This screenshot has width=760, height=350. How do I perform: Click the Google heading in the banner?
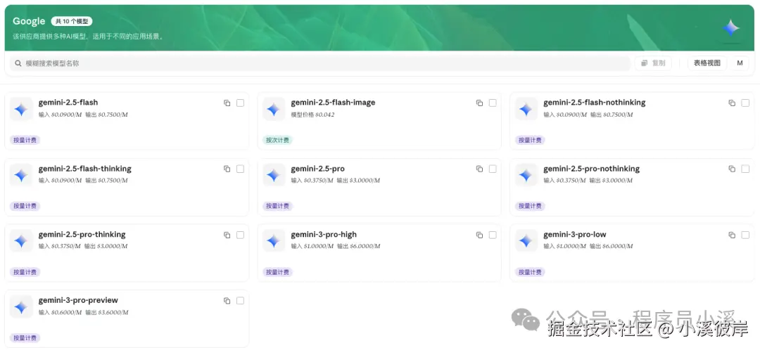(29, 21)
